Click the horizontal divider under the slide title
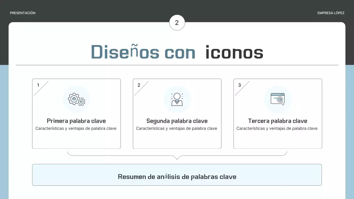354x199 pixels. click(177, 65)
